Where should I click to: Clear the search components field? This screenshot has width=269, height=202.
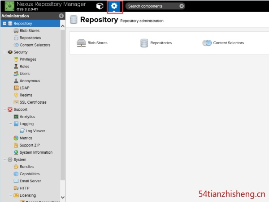pyautogui.click(x=182, y=6)
